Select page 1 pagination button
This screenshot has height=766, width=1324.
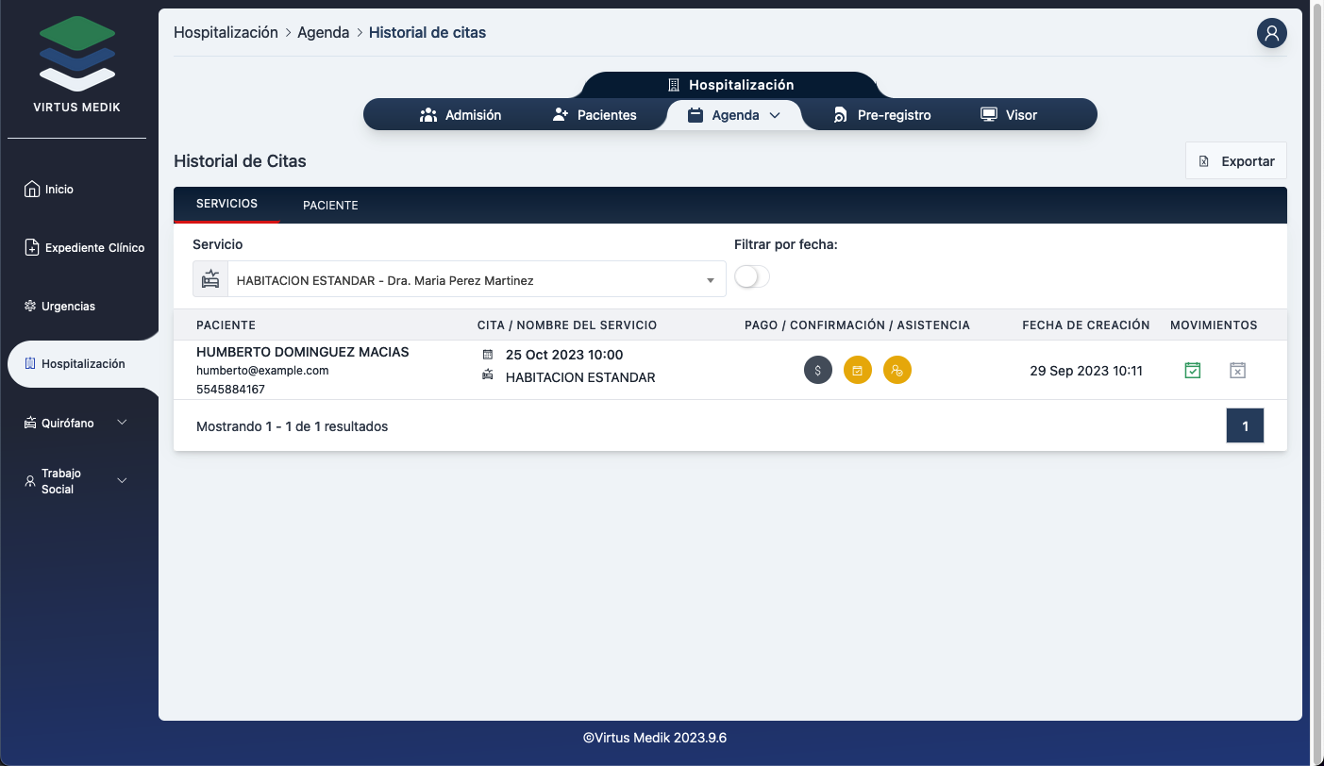pyautogui.click(x=1245, y=426)
